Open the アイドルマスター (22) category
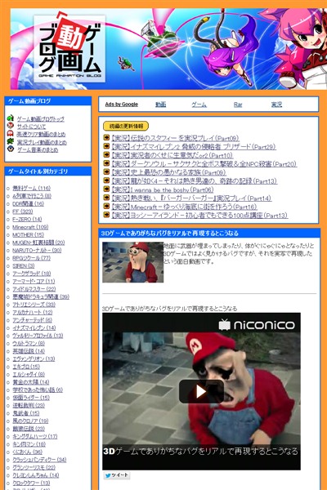This screenshot has height=490, width=327. coord(34,289)
